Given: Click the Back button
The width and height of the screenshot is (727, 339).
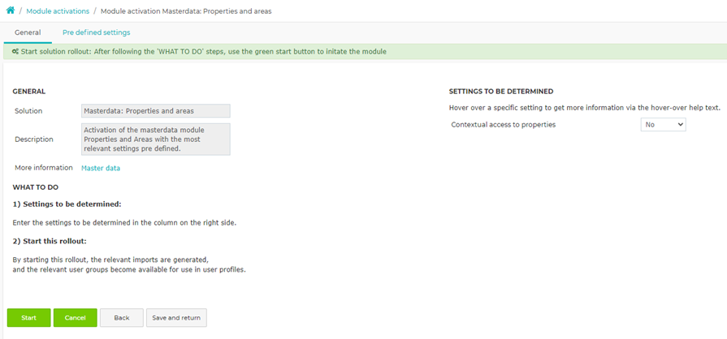Looking at the screenshot, I should coord(122,318).
